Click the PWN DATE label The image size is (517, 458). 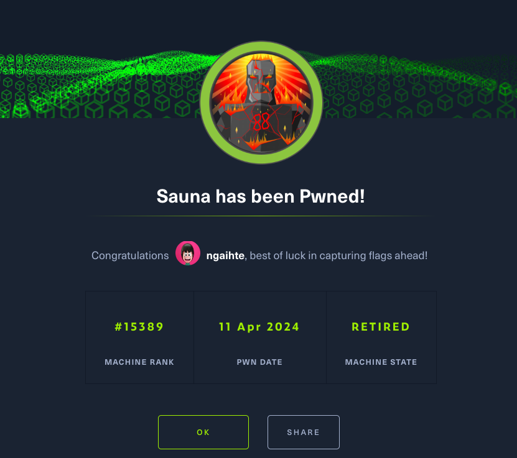point(259,362)
